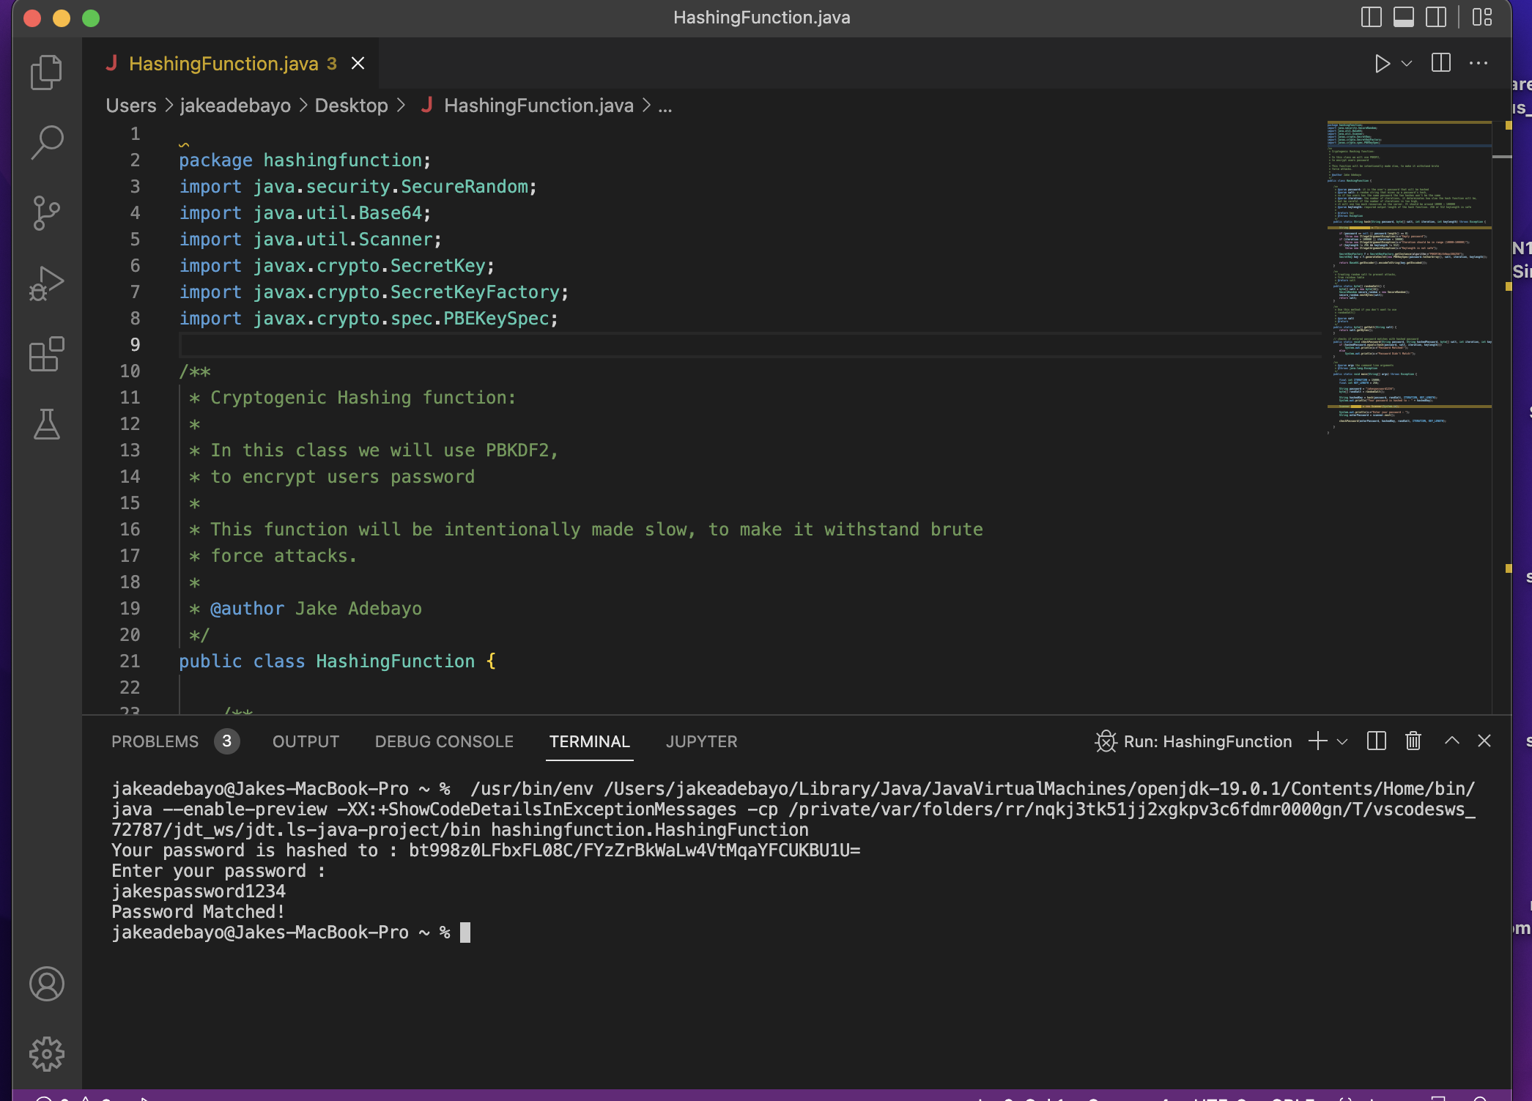Toggle the bottom panel layout
This screenshot has width=1532, height=1101.
pos(1403,17)
